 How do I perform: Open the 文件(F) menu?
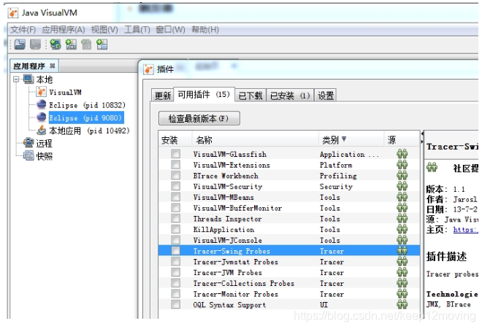[x=23, y=30]
